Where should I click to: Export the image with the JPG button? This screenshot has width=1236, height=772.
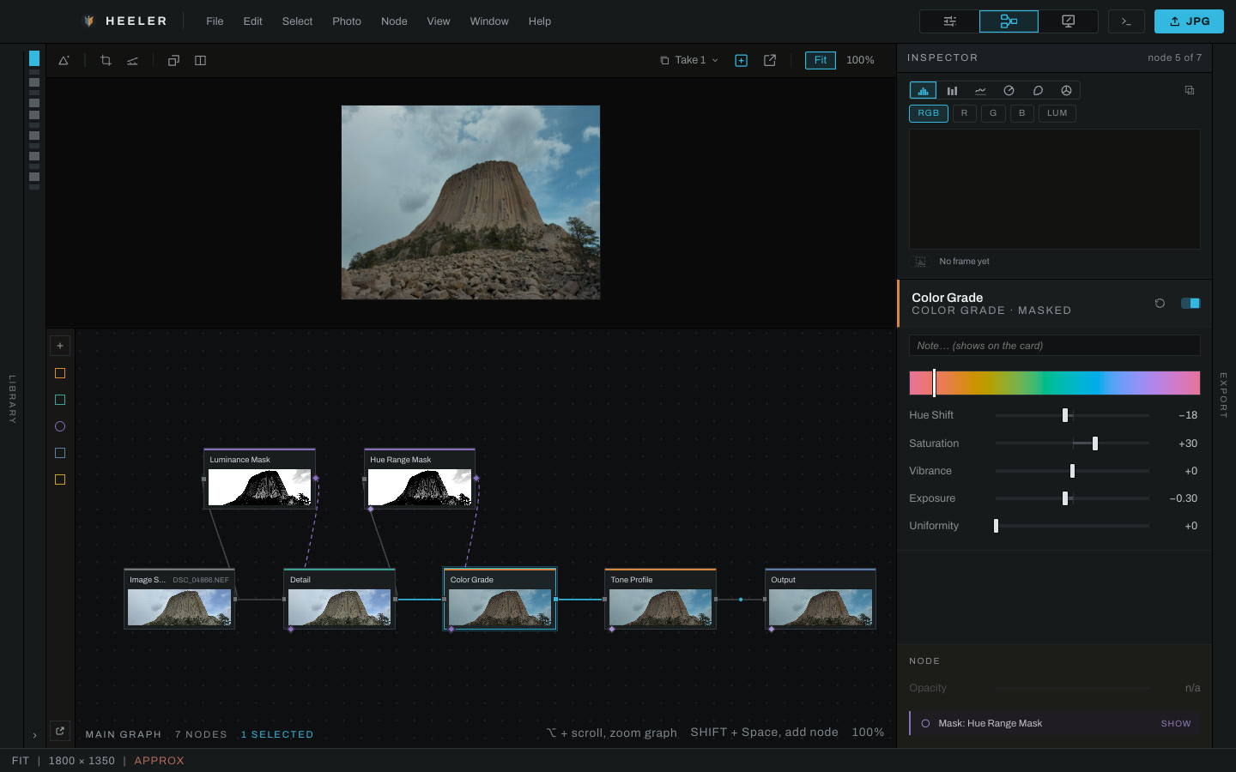coord(1189,21)
